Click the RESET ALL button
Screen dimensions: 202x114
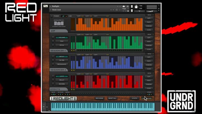click(112, 98)
